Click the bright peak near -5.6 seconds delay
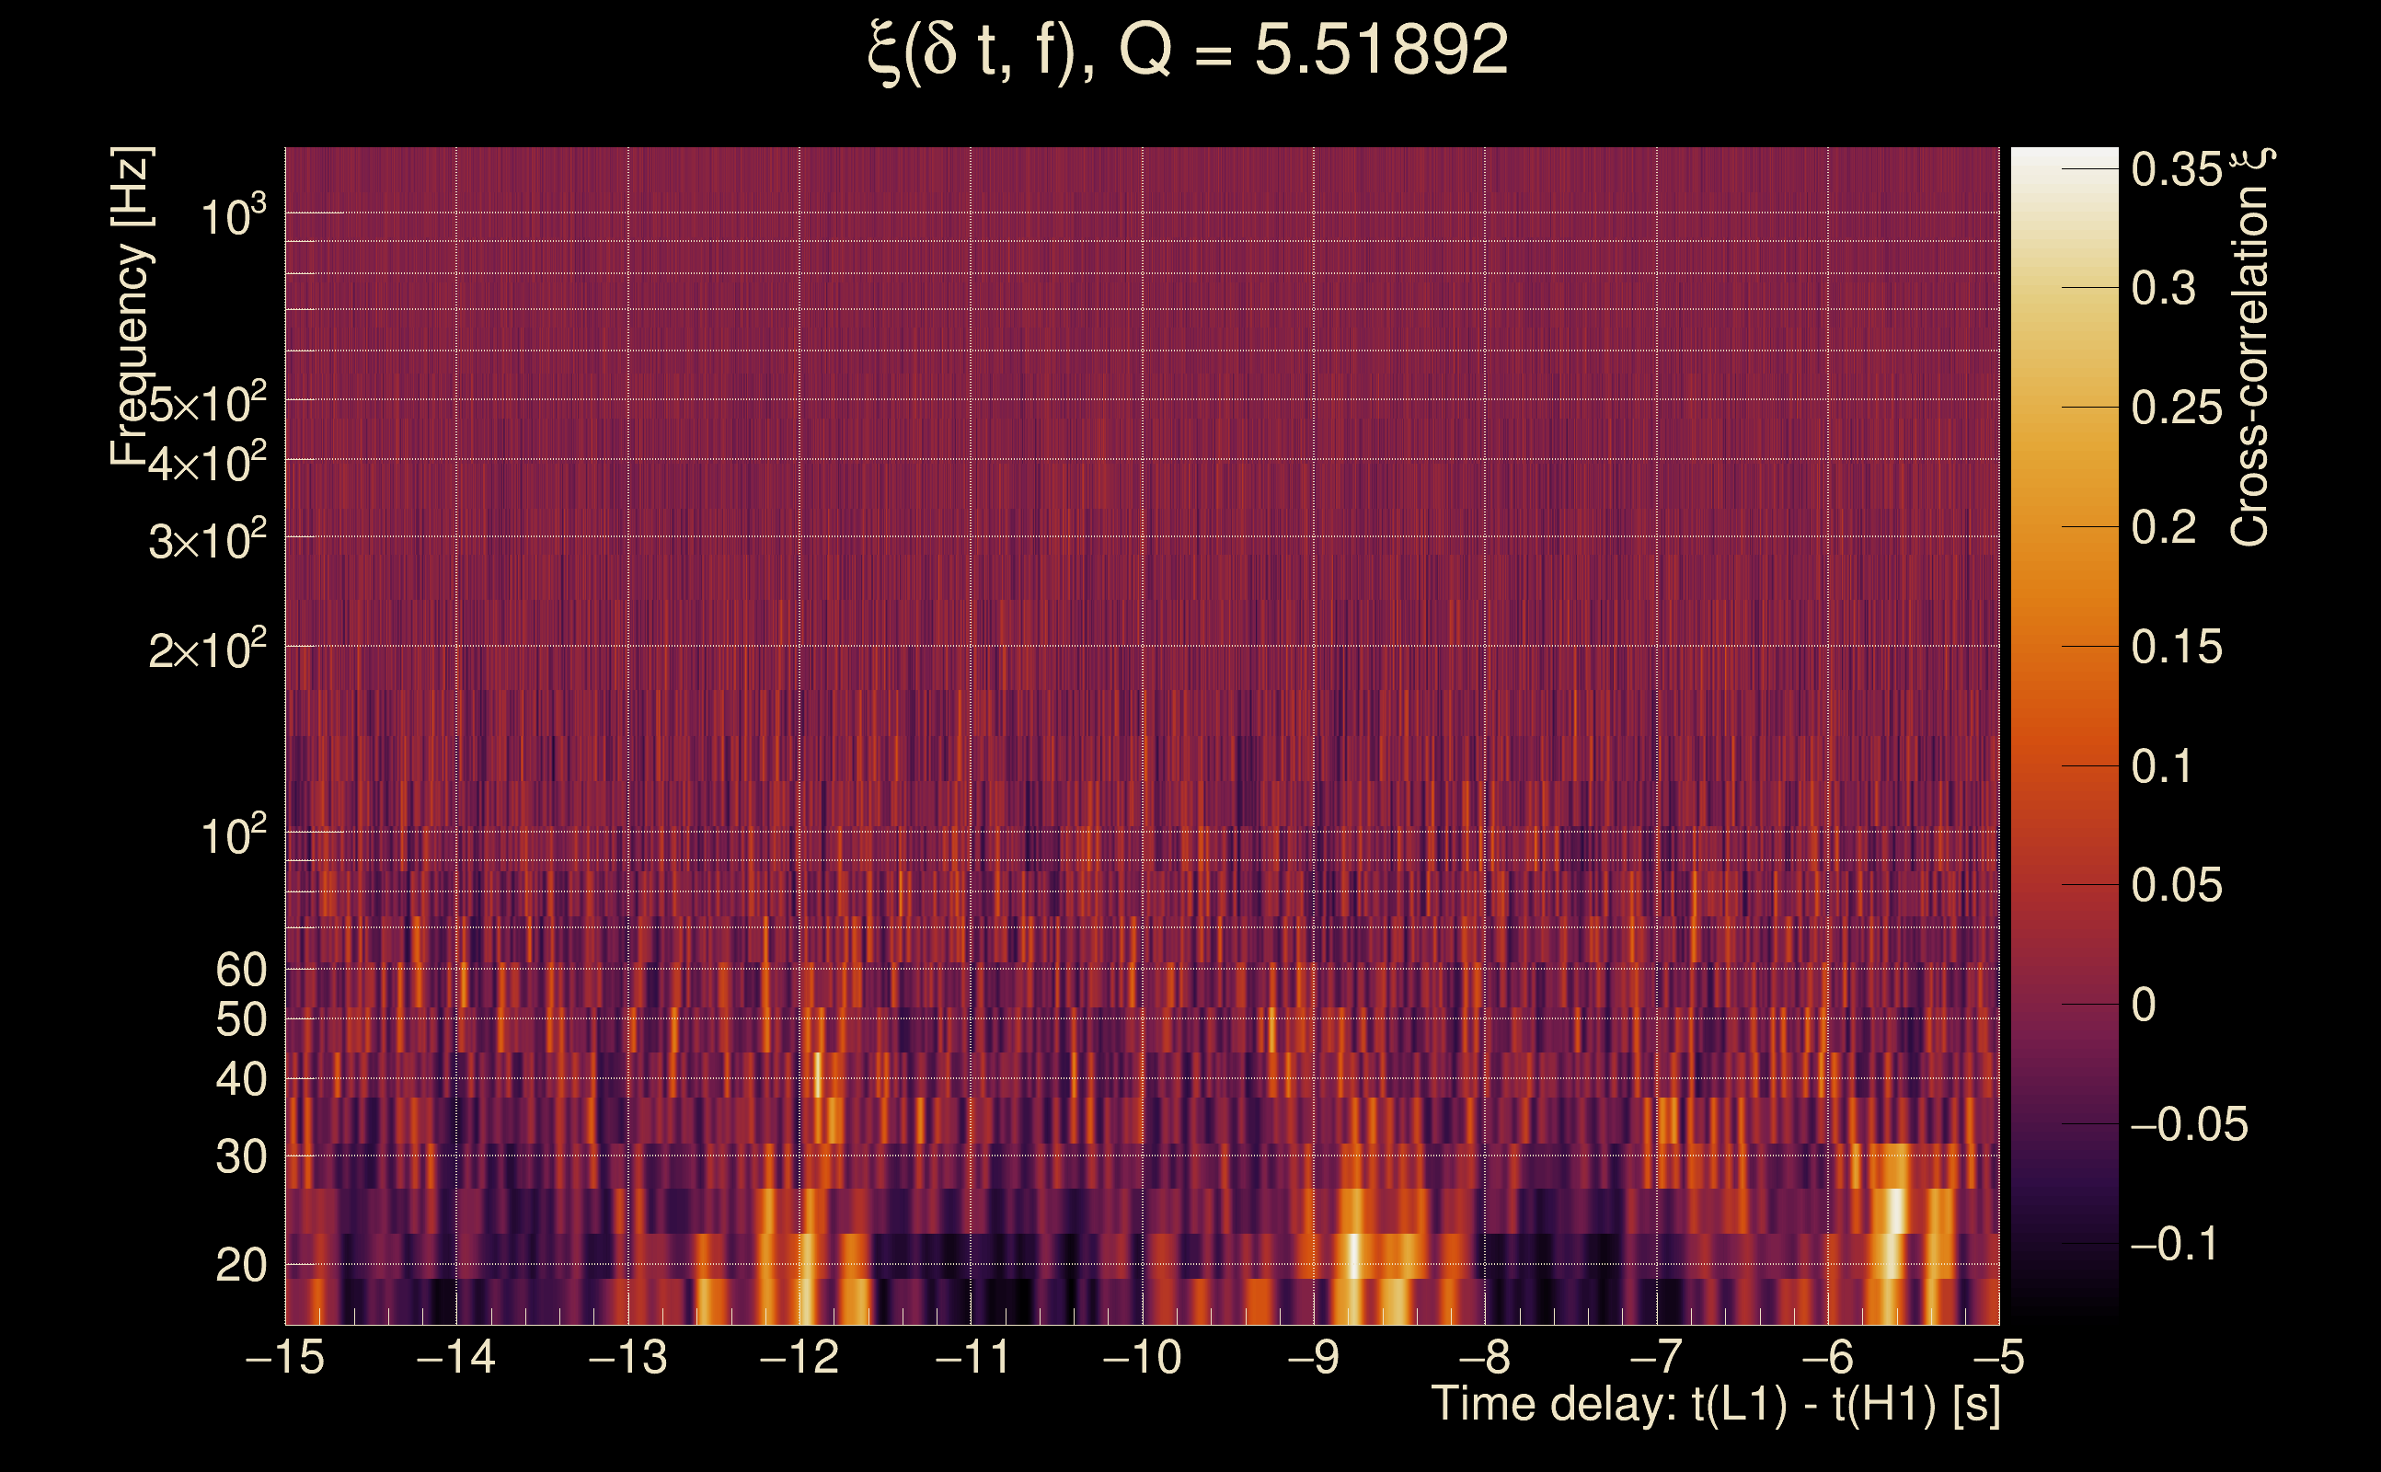The height and width of the screenshot is (1472, 2381). (1894, 1212)
